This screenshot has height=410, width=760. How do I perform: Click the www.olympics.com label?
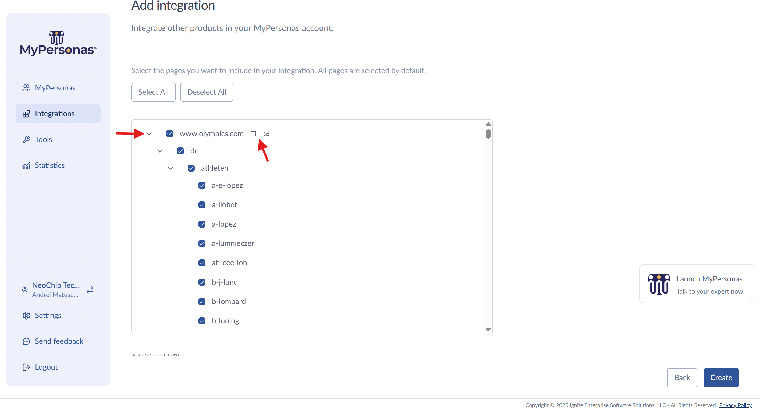212,134
